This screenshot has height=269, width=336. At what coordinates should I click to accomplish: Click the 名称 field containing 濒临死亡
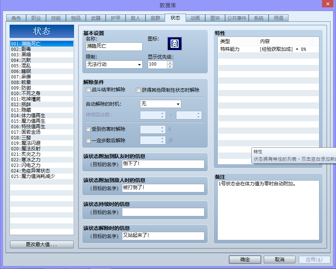[114, 46]
